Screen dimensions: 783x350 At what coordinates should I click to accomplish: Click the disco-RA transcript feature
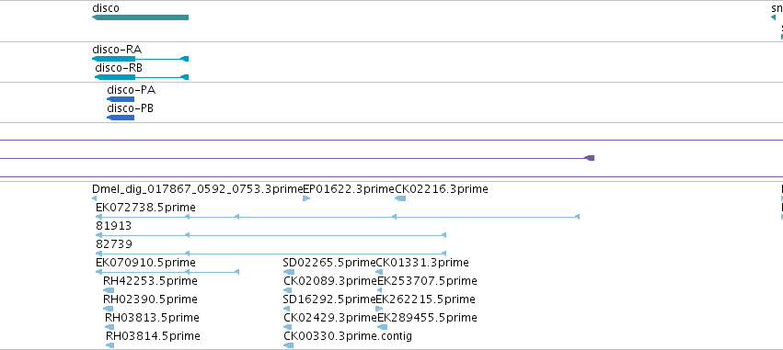point(141,59)
